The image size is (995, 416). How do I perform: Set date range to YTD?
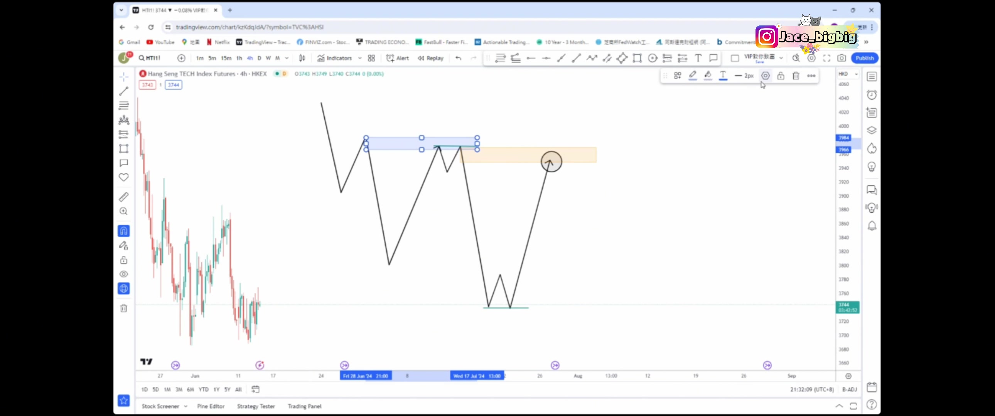coord(204,389)
